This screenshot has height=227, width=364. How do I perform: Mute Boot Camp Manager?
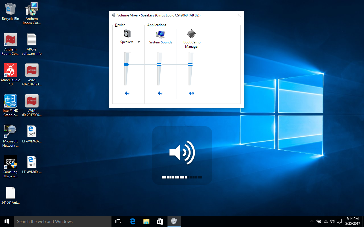pyautogui.click(x=192, y=93)
